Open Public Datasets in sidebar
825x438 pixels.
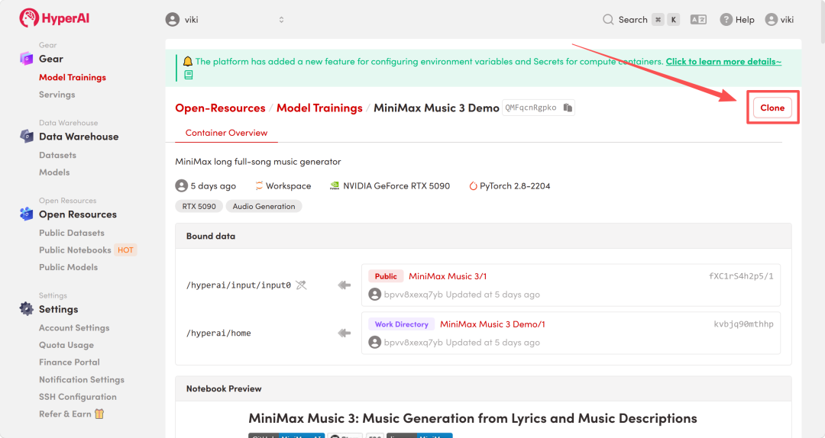(x=72, y=233)
